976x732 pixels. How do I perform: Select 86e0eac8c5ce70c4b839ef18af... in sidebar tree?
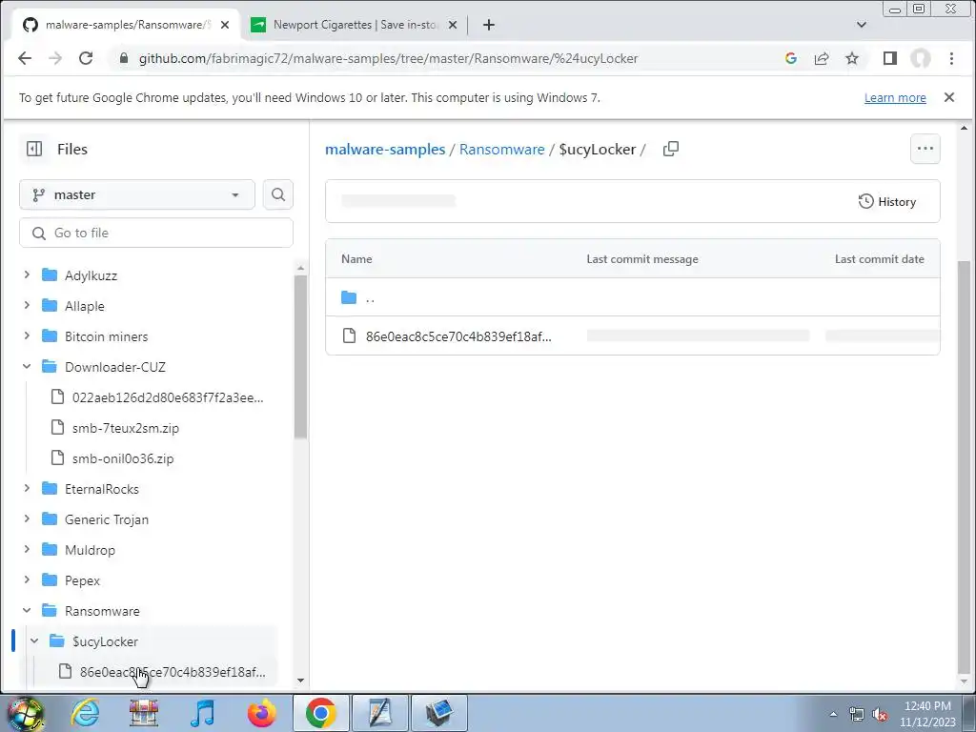pyautogui.click(x=173, y=672)
